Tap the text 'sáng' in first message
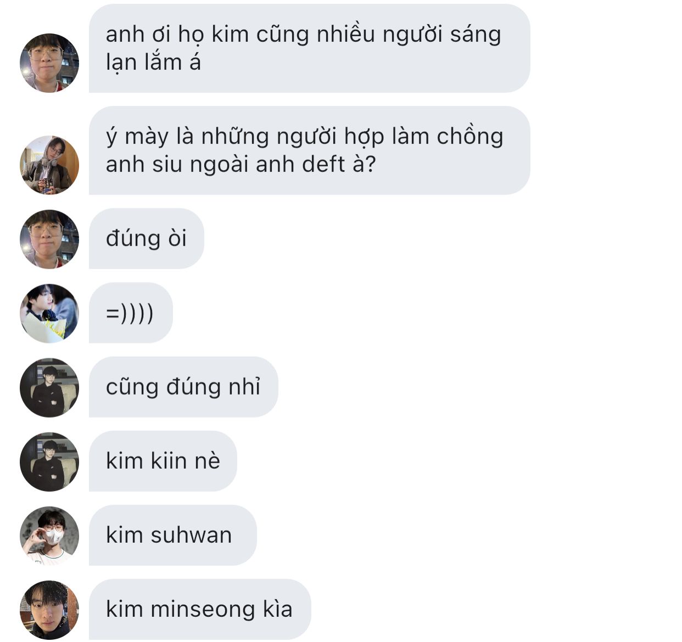Viewport: 682px width, 642px height. 476,35
